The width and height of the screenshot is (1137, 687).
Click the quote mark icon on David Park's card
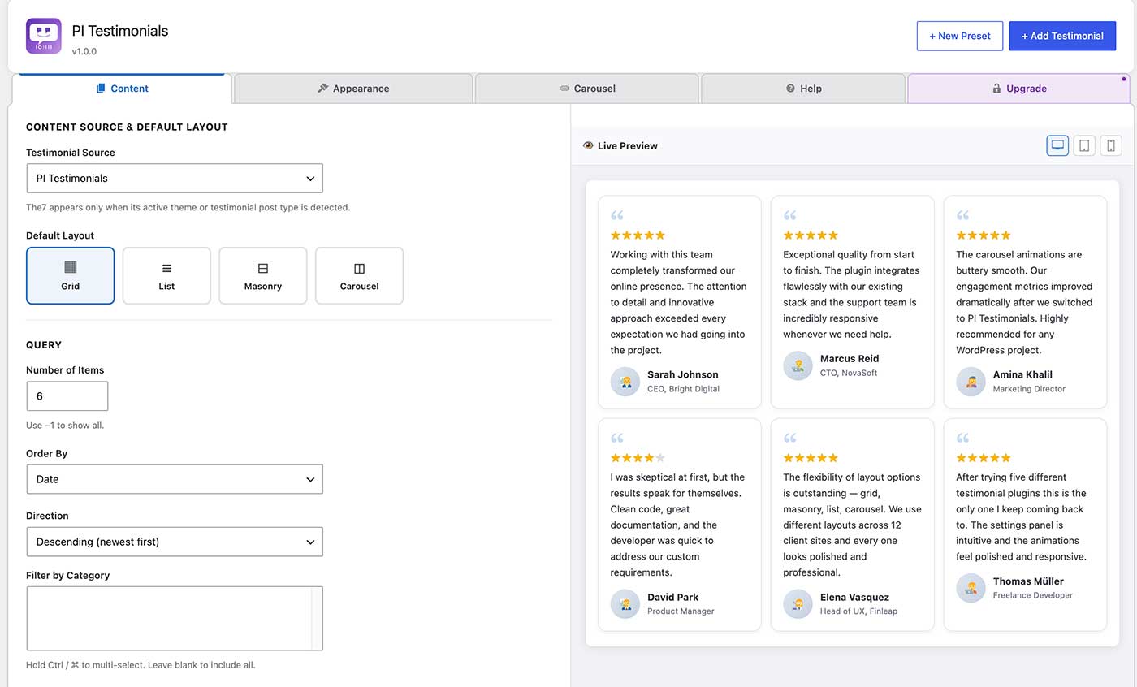tap(617, 438)
